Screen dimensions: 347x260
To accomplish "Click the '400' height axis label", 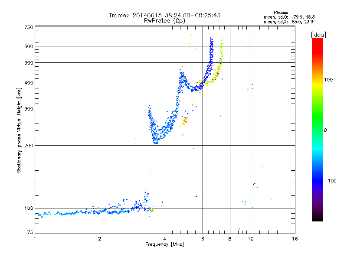I will [29, 83].
